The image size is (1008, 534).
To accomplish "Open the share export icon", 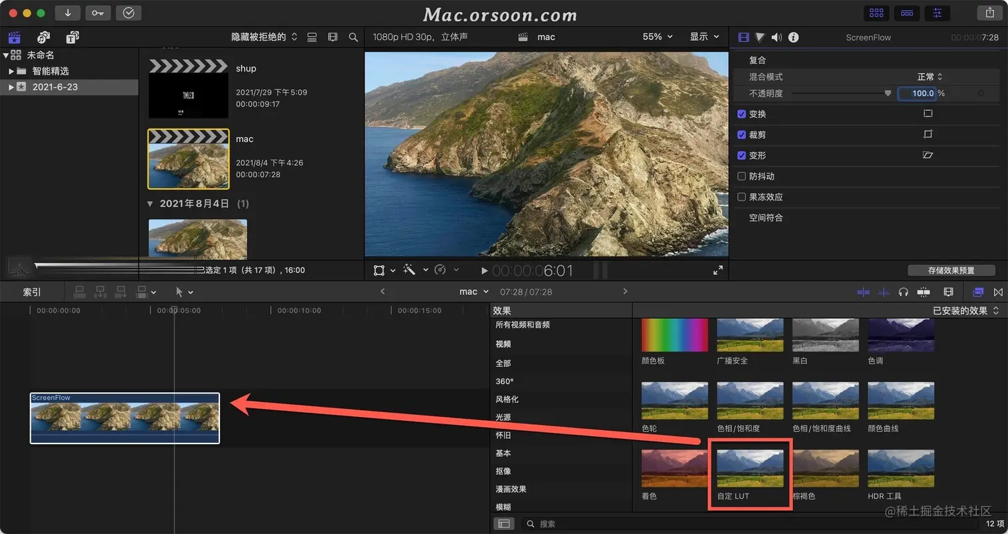I will click(x=989, y=13).
